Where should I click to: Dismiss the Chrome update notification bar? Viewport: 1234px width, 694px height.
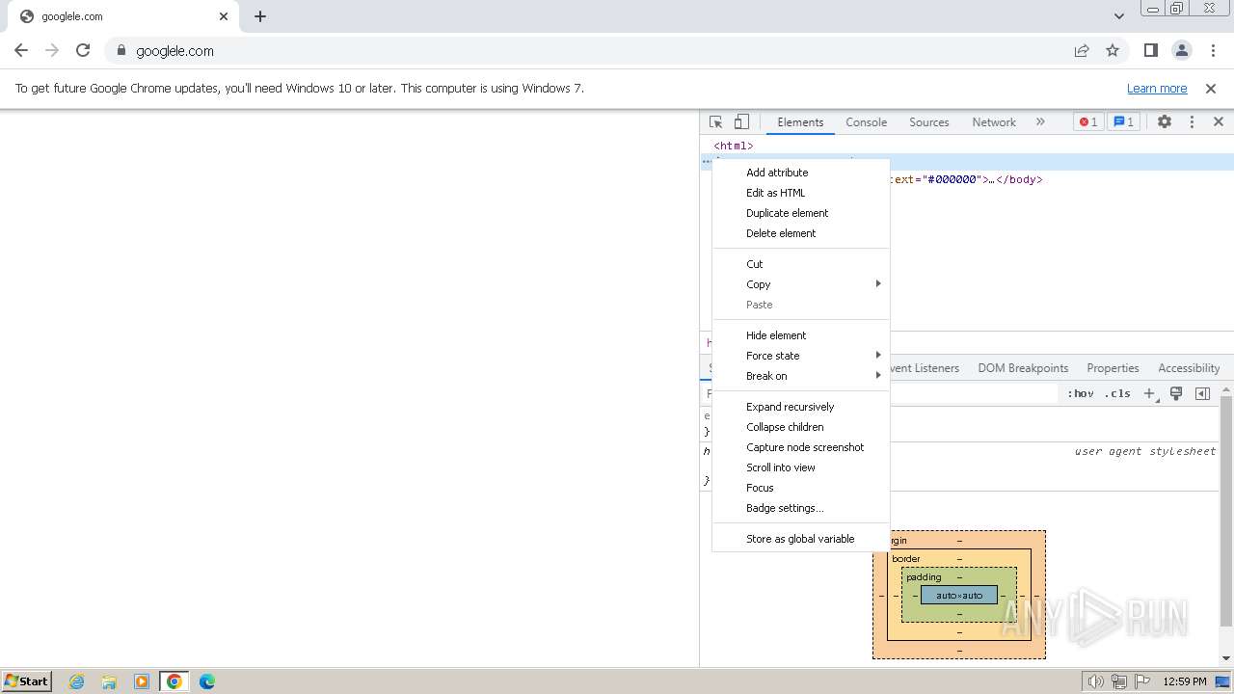click(1211, 88)
